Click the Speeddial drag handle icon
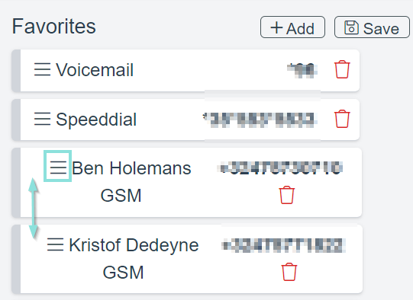 42,119
